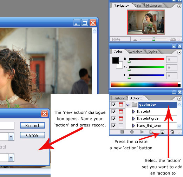Click the G value input field
Screen dimensions: 183x177
[x=172, y=67]
